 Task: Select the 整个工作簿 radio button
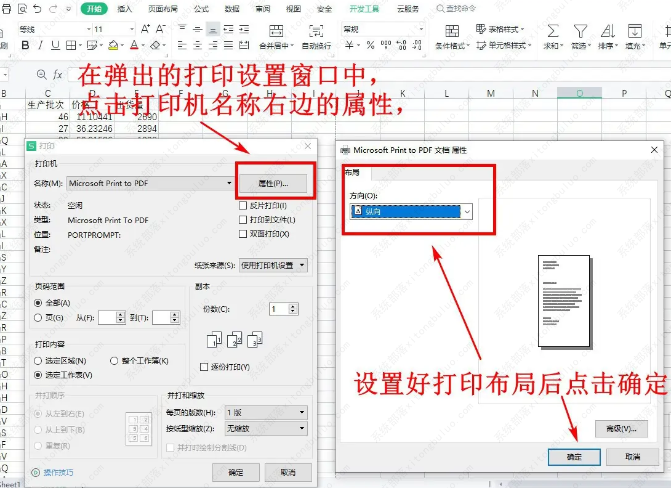click(114, 360)
